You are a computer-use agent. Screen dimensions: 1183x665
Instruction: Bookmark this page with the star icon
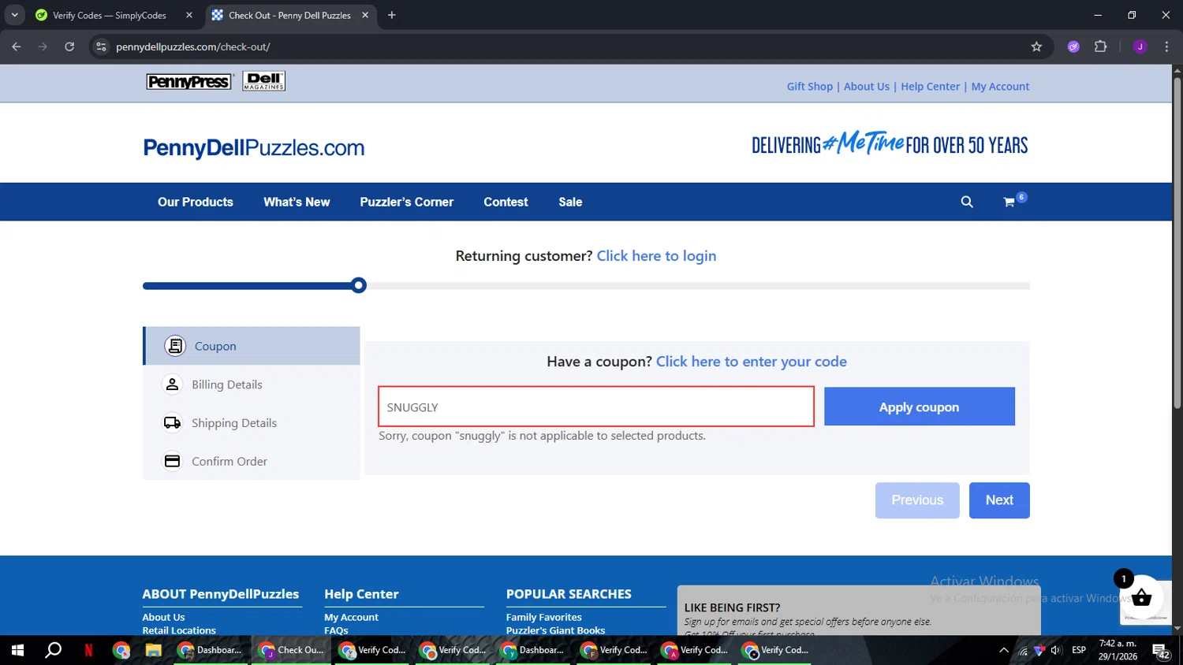1036,46
